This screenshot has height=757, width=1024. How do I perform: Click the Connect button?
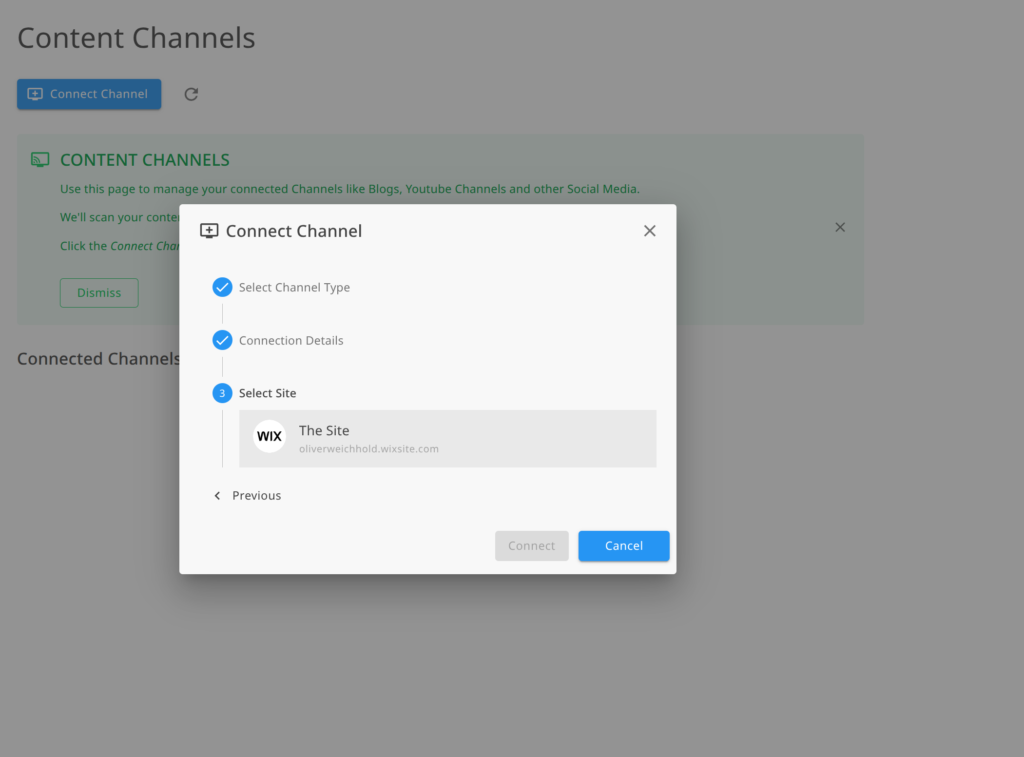(x=531, y=545)
